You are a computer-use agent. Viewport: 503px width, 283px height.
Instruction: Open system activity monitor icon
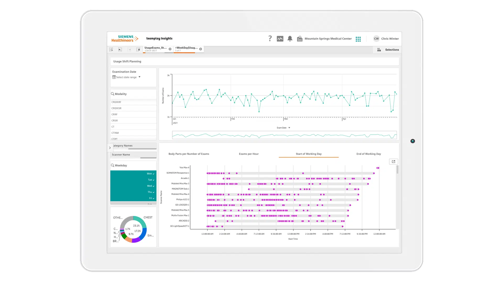tap(280, 39)
